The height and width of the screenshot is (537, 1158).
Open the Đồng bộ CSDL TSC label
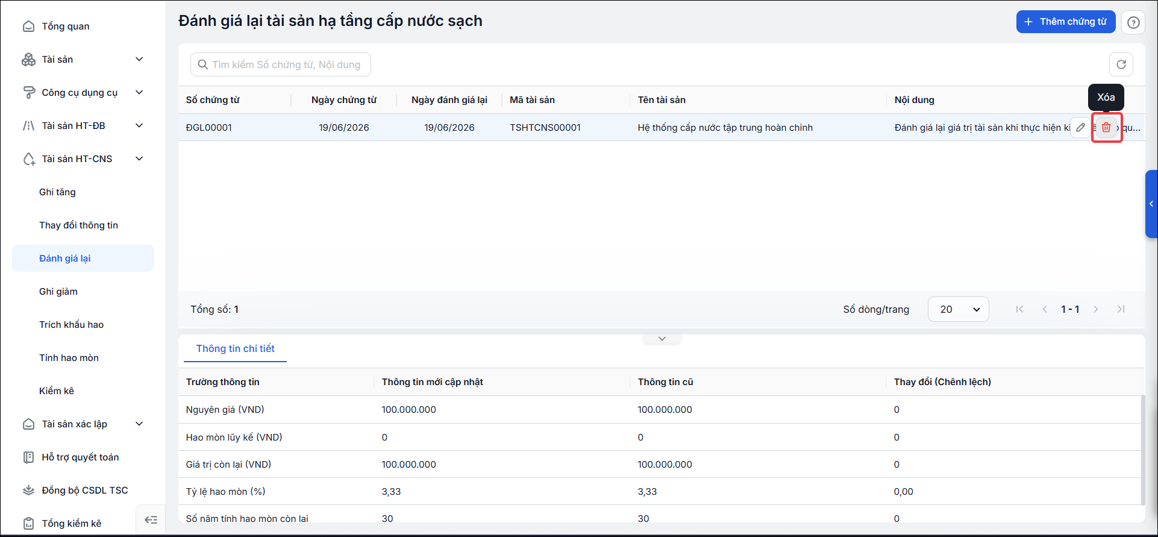[85, 491]
